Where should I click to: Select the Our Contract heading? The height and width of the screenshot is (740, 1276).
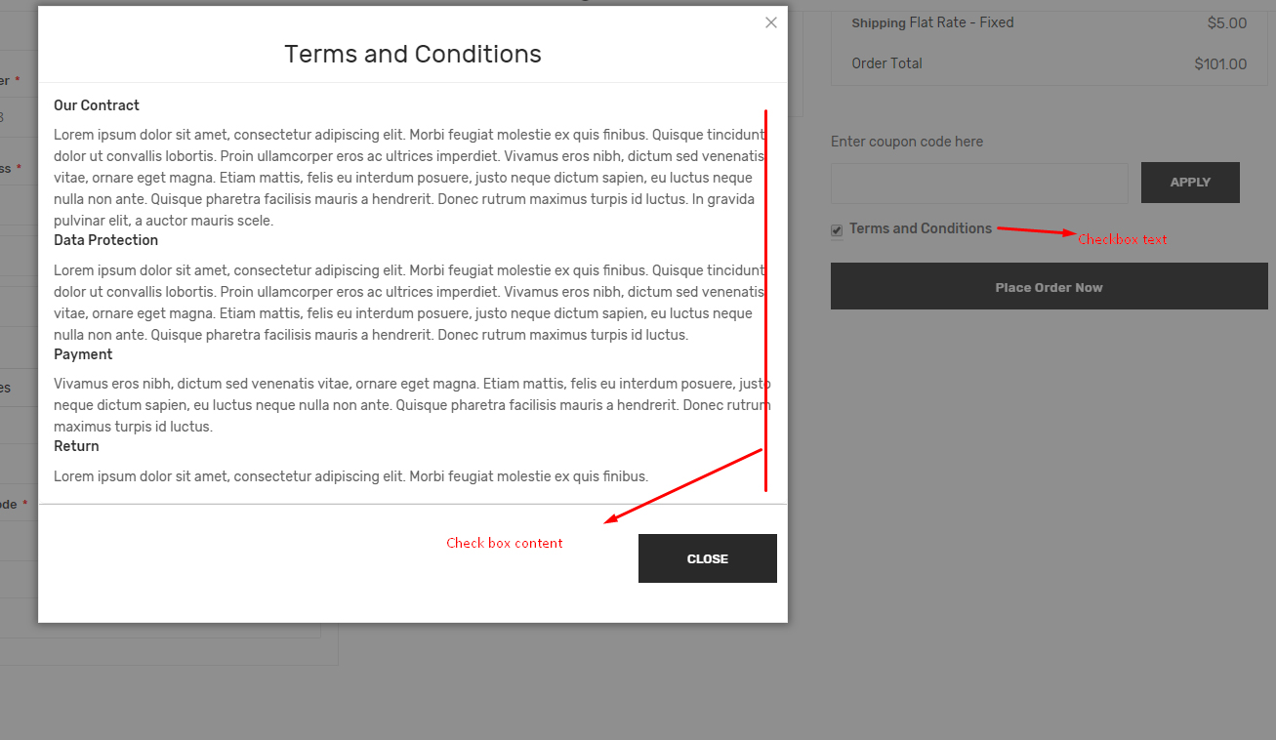click(x=97, y=105)
